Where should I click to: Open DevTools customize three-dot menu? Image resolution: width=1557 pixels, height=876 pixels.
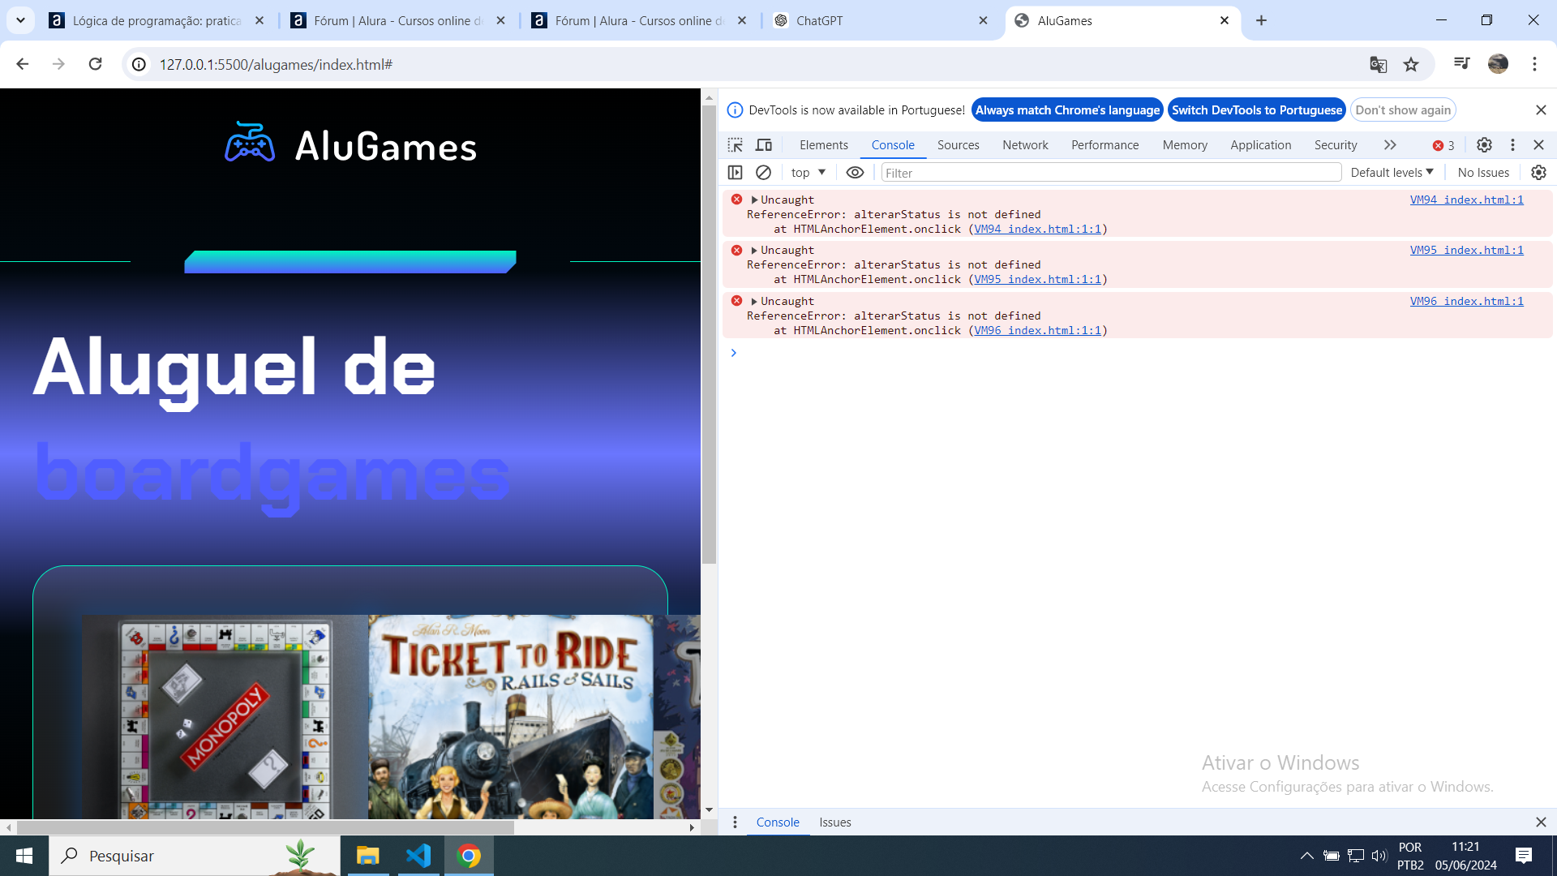pyautogui.click(x=1512, y=145)
